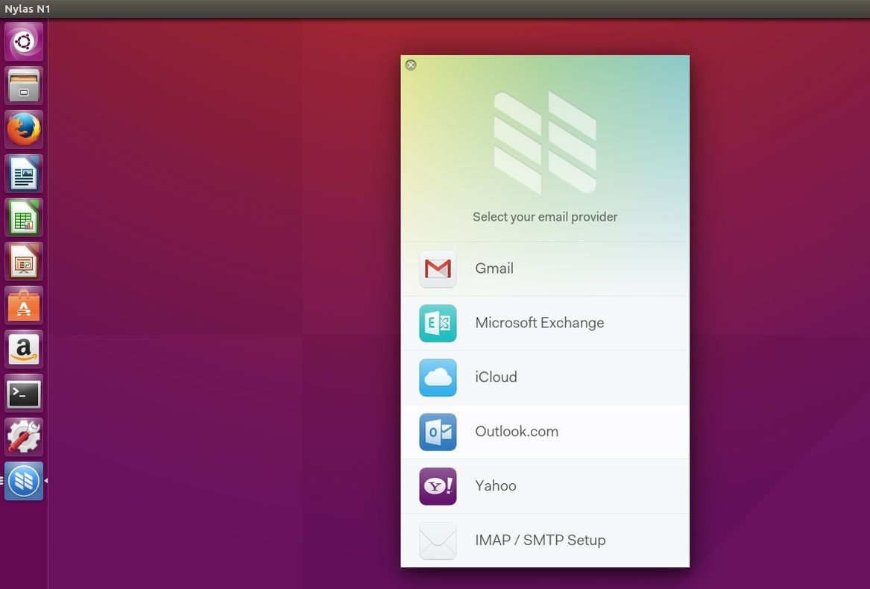This screenshot has width=870, height=589.
Task: Select the Yahoo provider text label
Action: click(496, 487)
